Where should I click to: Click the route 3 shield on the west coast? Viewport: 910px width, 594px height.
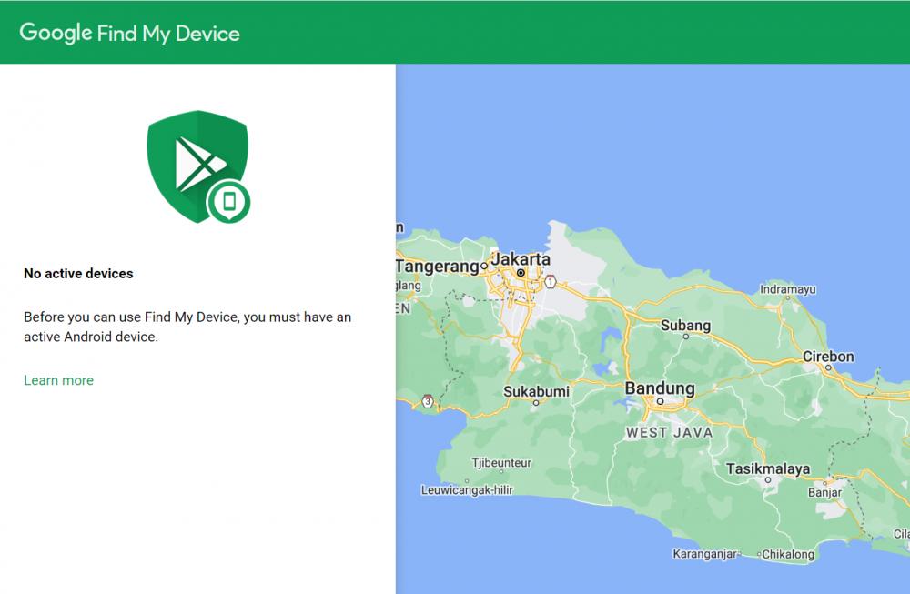tap(428, 401)
